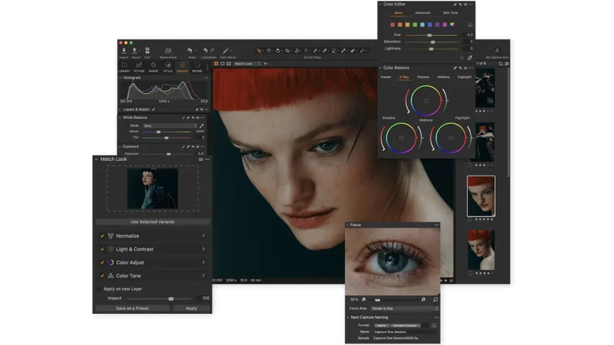
Task: Open the Cull tool
Action: tap(148, 51)
